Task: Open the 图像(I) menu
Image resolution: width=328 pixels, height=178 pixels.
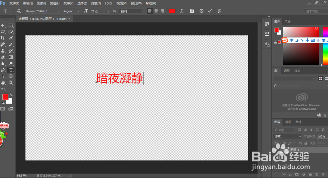Action: 41,3
